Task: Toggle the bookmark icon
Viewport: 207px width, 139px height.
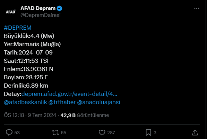Action: click(x=148, y=132)
